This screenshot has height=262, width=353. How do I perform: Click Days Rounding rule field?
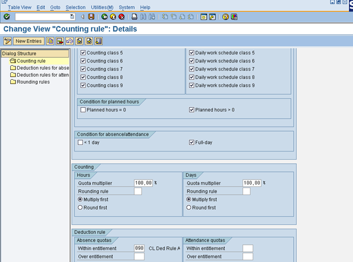(x=246, y=191)
